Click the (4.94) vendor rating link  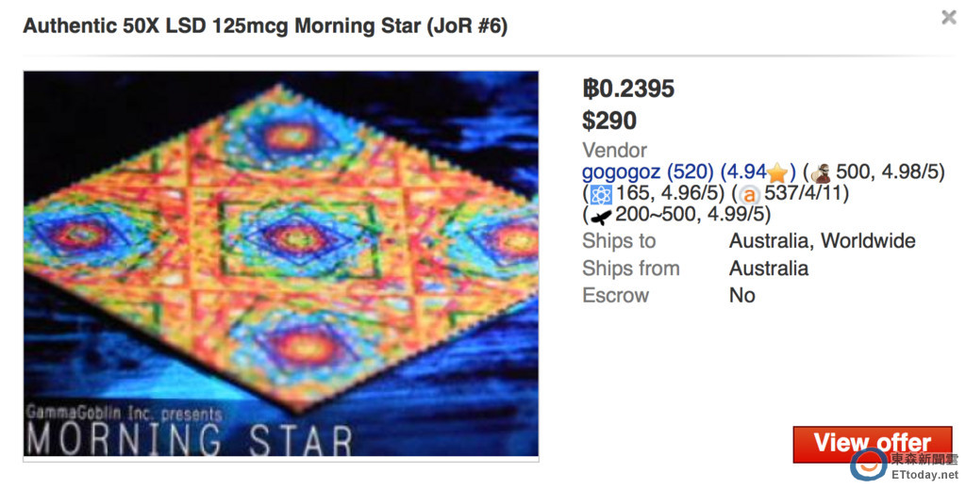pos(743,173)
